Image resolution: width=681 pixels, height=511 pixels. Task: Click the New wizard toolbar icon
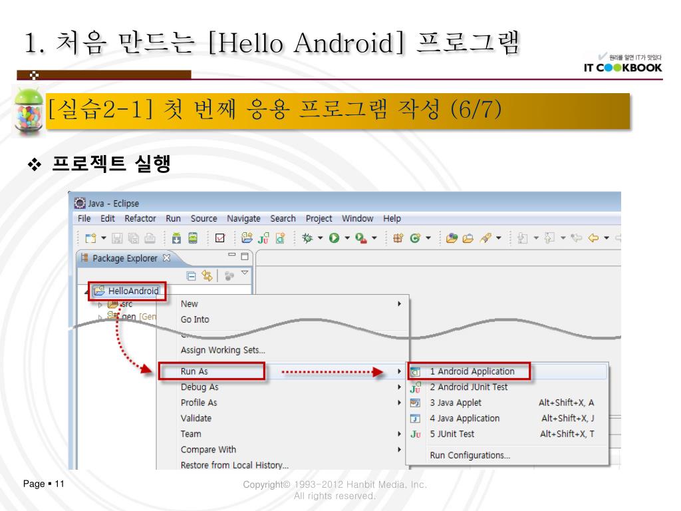[90, 238]
